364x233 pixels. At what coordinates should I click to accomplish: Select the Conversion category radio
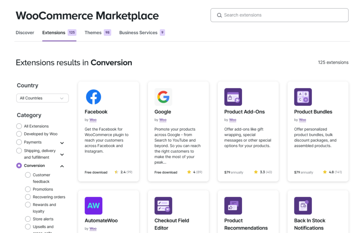click(19, 166)
